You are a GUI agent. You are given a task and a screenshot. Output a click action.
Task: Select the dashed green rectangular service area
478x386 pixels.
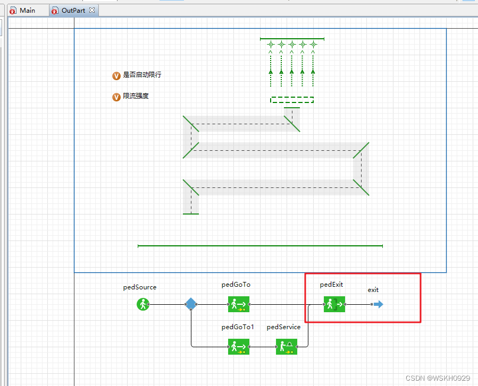point(292,100)
